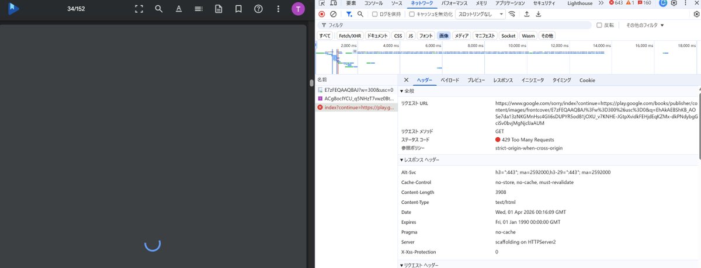The width and height of the screenshot is (701, 268).
Task: Toggle device toolbar emulation icon
Action: (x=333, y=3)
